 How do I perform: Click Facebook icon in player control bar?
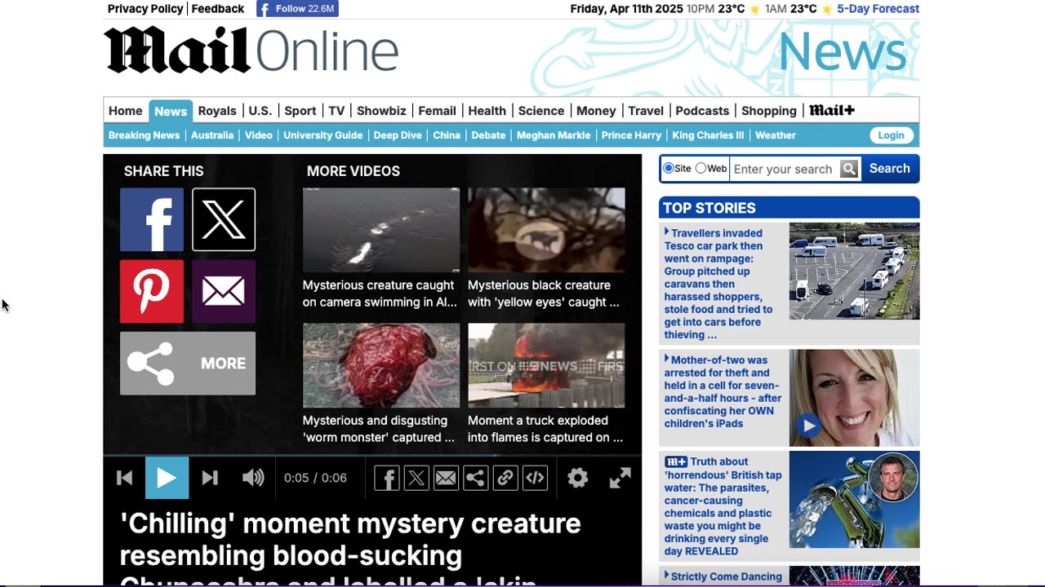tap(387, 478)
